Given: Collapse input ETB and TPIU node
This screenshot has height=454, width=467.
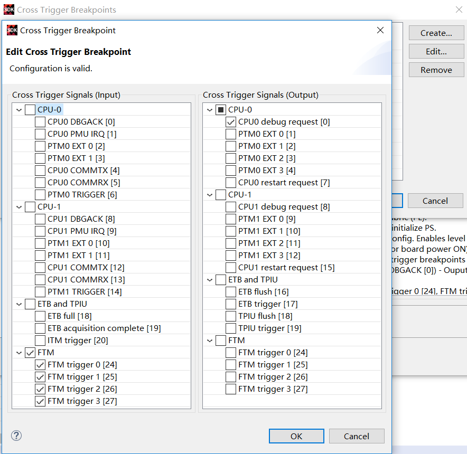Looking at the screenshot, I should coord(19,304).
